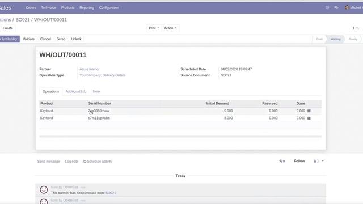Viewport: 363px width, 204px height.
Task: Open attachments paperclip counter
Action: [282, 161]
